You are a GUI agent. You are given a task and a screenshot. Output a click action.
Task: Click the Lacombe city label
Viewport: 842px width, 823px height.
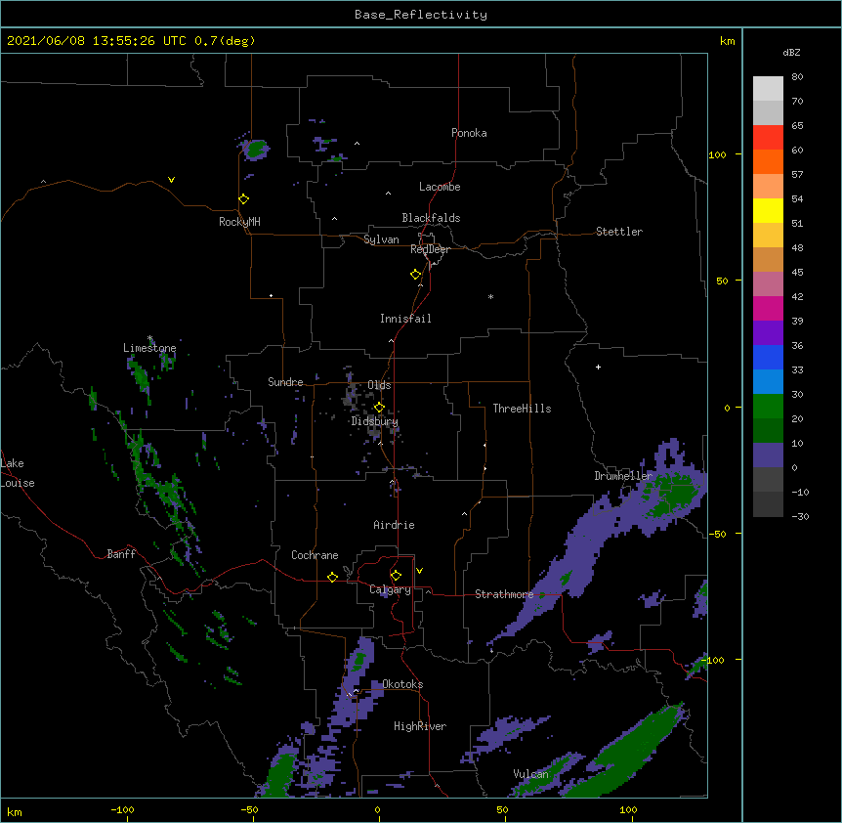pos(440,187)
